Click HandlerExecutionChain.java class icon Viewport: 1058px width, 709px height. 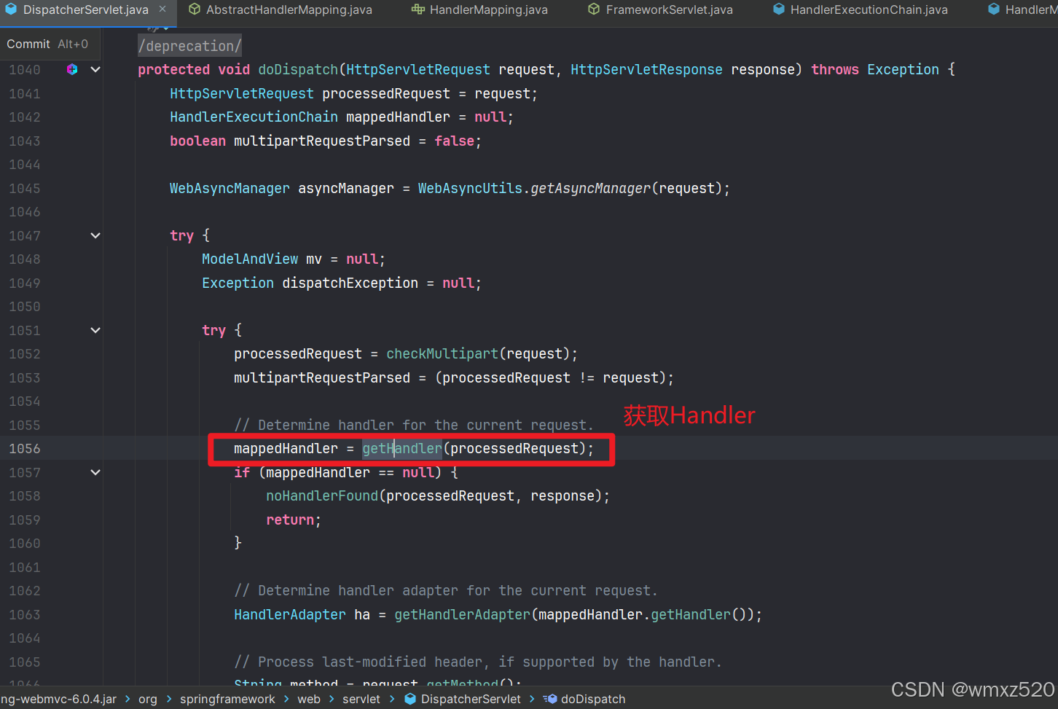point(779,9)
